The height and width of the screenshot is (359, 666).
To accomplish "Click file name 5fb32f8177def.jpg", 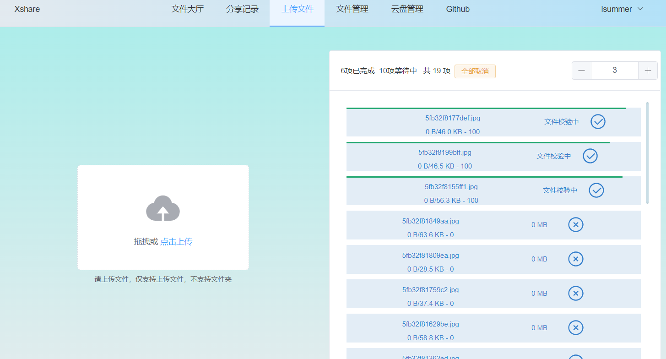I will [453, 118].
